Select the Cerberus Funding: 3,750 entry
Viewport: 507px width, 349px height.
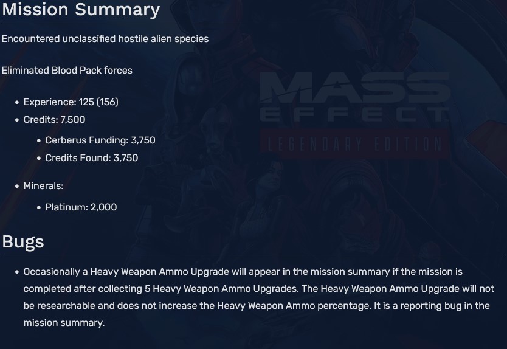(100, 140)
